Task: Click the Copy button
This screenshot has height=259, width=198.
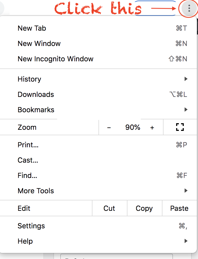Action: click(x=145, y=208)
